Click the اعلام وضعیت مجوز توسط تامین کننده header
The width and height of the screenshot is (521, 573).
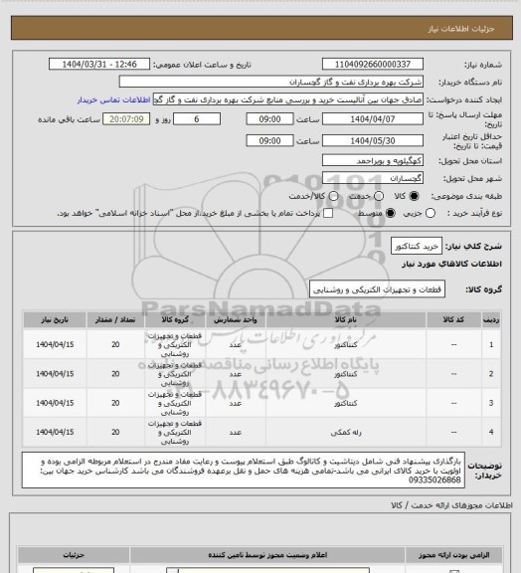pyautogui.click(x=267, y=555)
